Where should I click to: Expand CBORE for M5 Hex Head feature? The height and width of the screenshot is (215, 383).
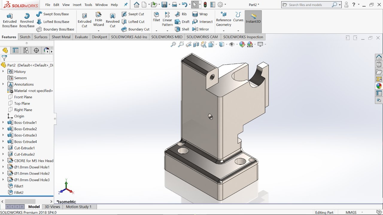(x=3, y=161)
